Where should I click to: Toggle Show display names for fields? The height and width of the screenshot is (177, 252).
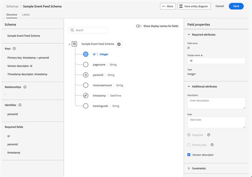[138, 26]
